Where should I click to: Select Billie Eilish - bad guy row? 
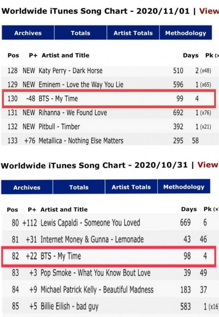(110, 306)
